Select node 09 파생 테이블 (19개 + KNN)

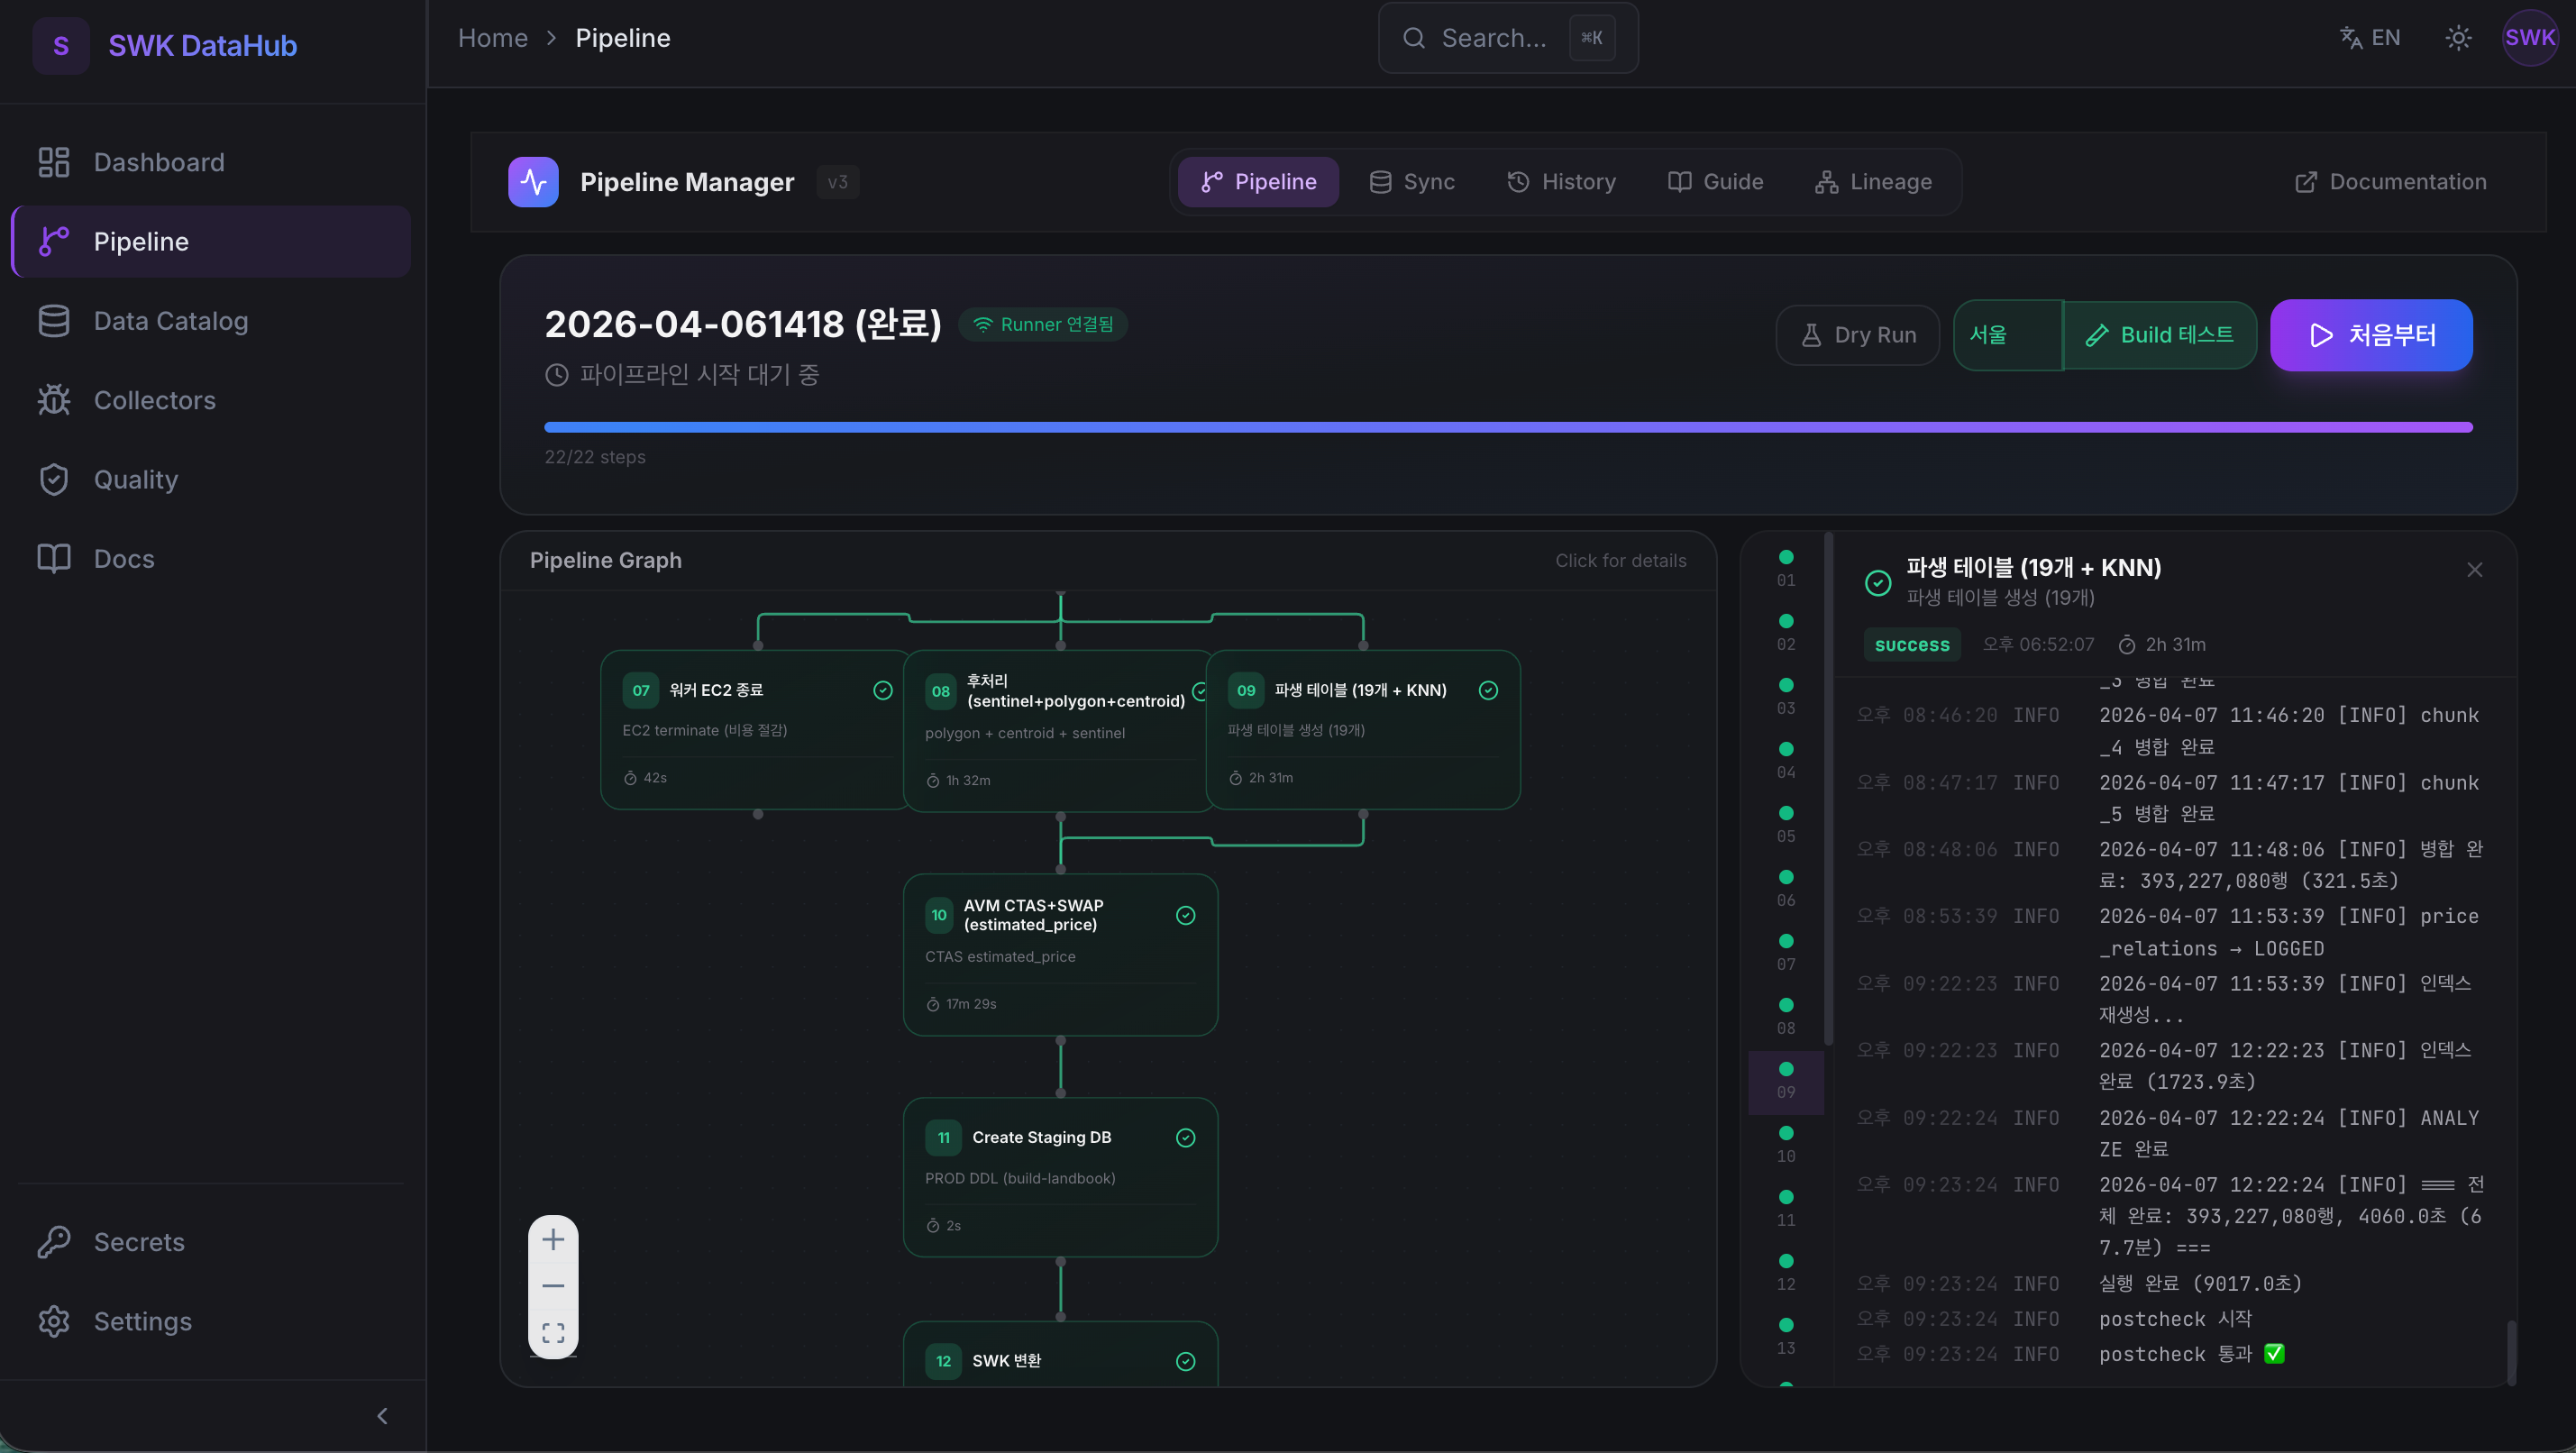coord(1363,730)
